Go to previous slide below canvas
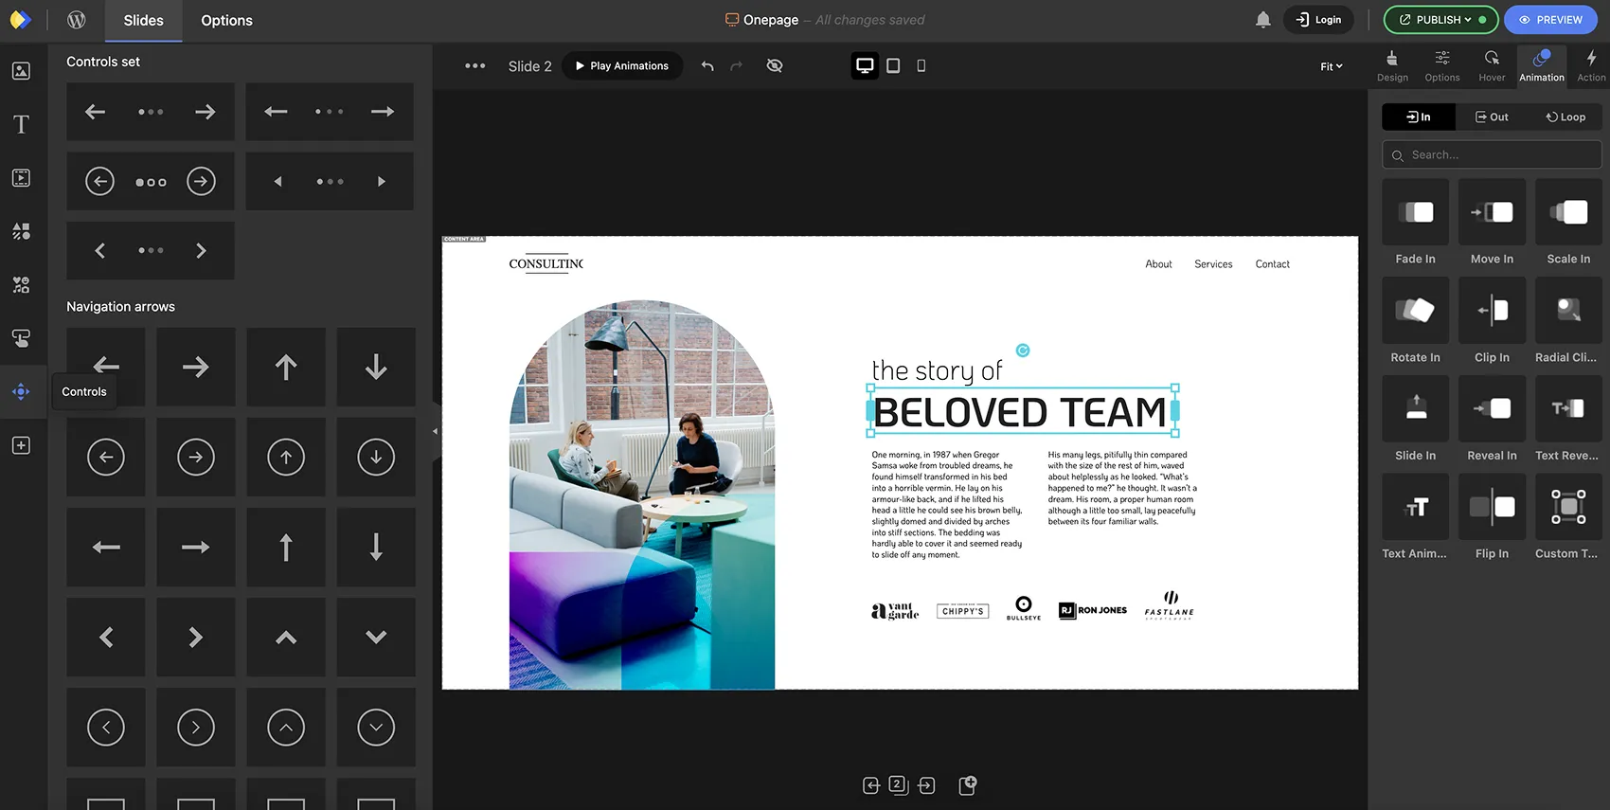 [871, 785]
